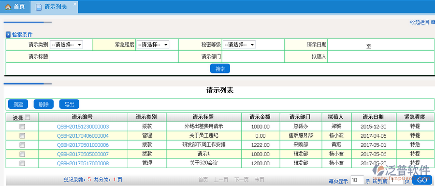Check the row QSBH20151230000003 checkbox
Viewport: 435px width, 186px height.
click(22, 127)
